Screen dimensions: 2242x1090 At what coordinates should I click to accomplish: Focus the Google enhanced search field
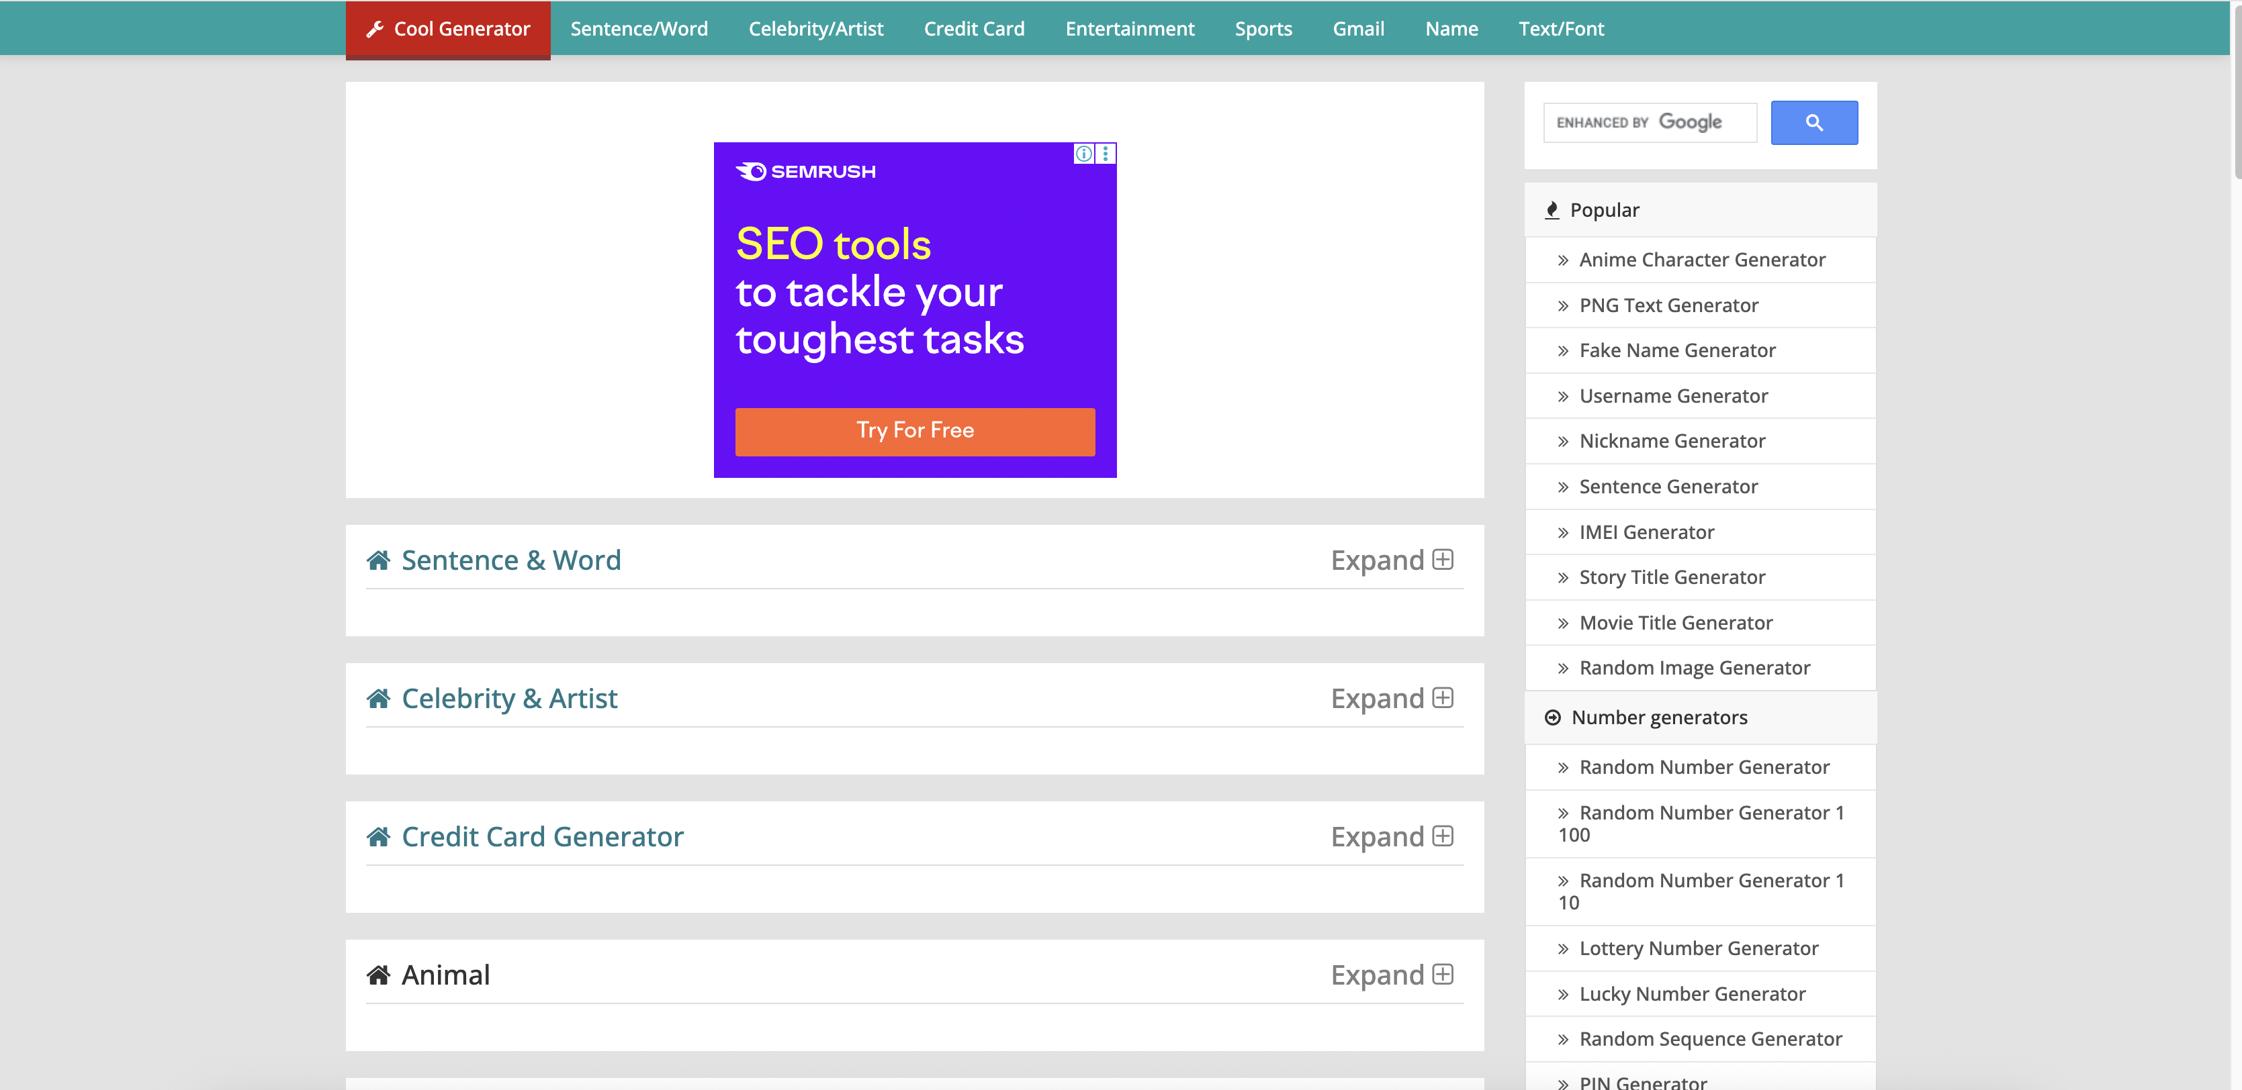(1650, 123)
